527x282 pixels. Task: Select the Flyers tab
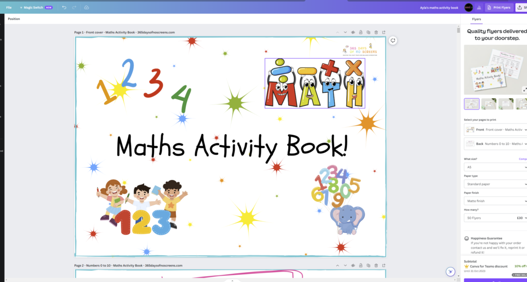pyautogui.click(x=476, y=19)
